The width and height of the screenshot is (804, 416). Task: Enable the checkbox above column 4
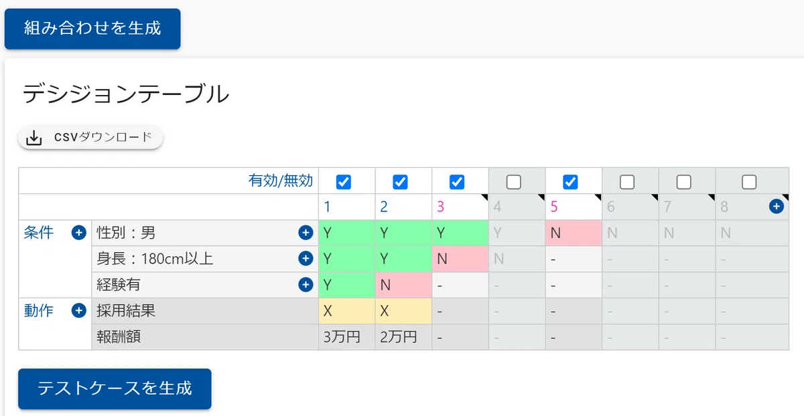(514, 181)
